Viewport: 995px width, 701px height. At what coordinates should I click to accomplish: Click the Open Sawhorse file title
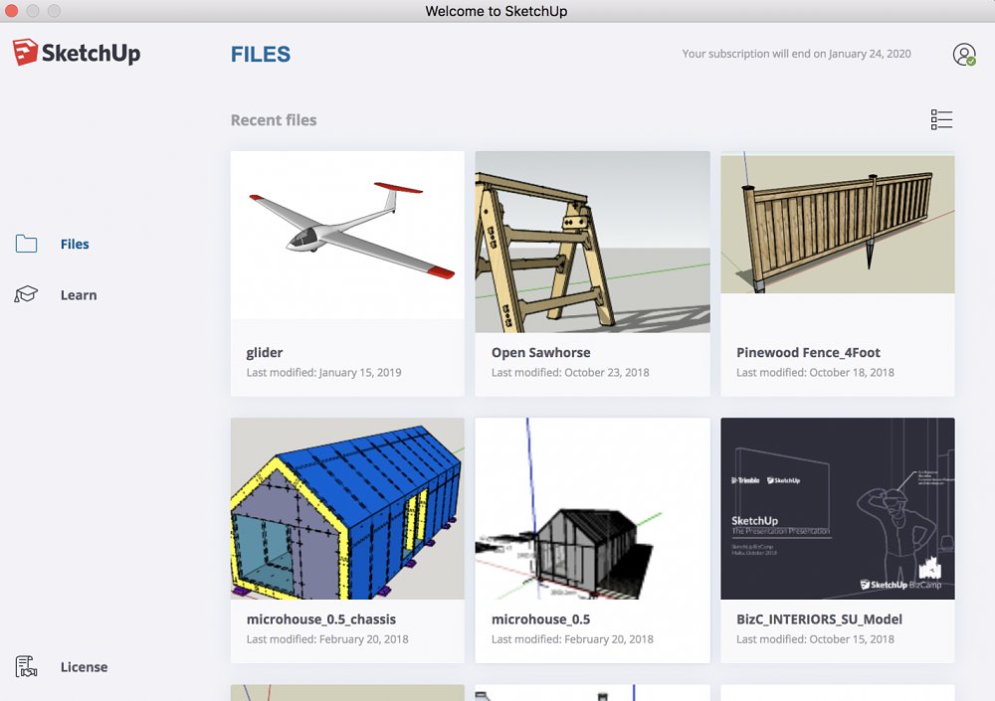pyautogui.click(x=540, y=353)
